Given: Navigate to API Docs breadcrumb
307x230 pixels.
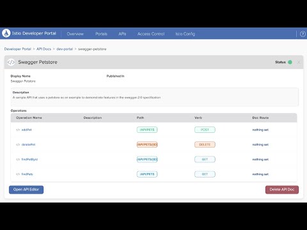Looking at the screenshot, I should point(43,49).
